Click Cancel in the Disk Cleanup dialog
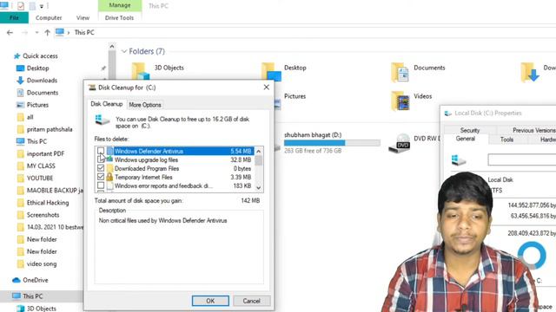Image resolution: width=556 pixels, height=312 pixels. pos(251,301)
